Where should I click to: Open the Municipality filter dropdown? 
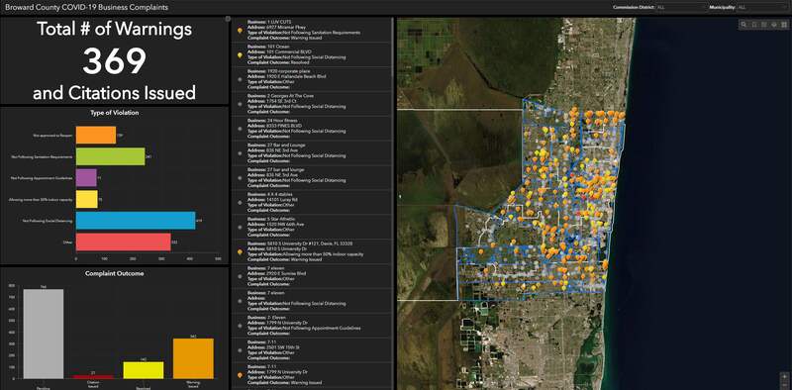coord(762,8)
